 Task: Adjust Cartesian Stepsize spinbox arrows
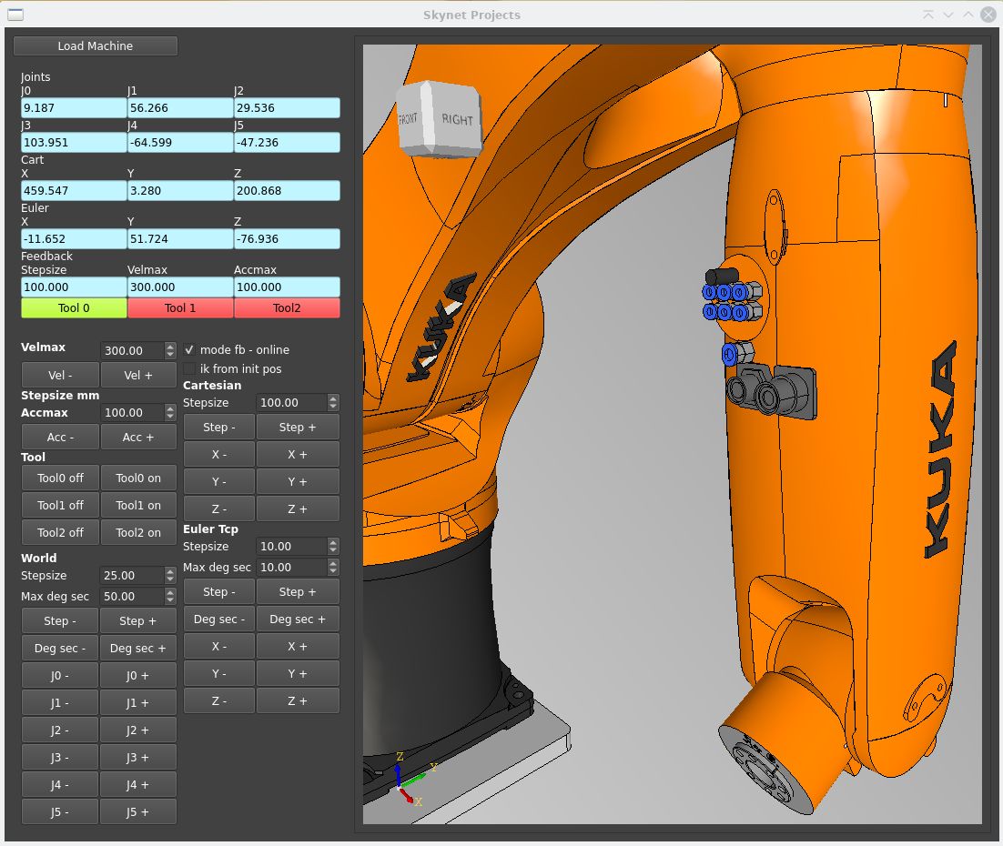pyautogui.click(x=332, y=403)
